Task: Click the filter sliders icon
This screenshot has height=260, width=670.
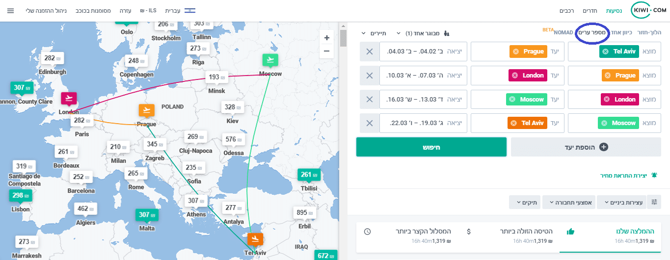Action: 654,202
